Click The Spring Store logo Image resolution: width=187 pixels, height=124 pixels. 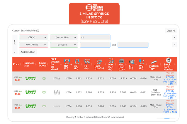tap(94, 7)
